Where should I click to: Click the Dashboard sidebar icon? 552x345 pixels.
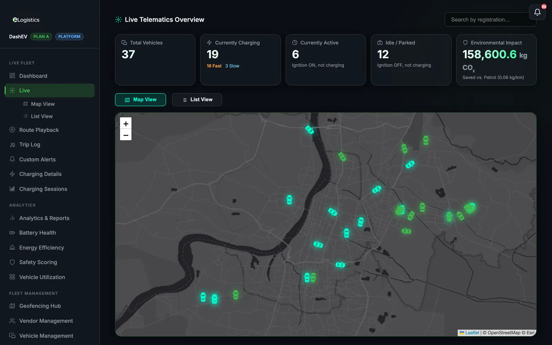coord(12,76)
